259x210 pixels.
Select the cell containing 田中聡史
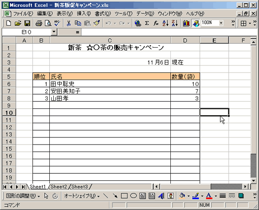pos(110,84)
